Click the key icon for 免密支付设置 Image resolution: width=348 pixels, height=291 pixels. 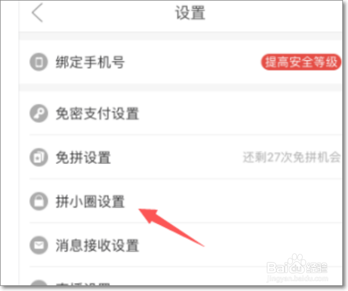tap(39, 114)
